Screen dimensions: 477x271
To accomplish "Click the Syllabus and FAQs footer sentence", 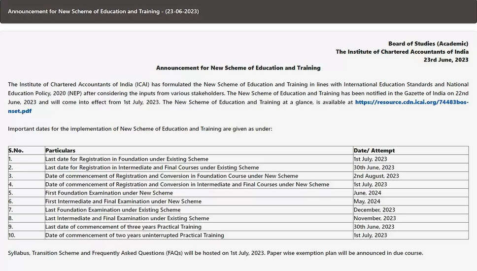I will click(x=215, y=253).
